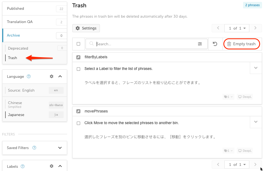
Task: Click the key icon beside movePhrases
Action: 78,111
